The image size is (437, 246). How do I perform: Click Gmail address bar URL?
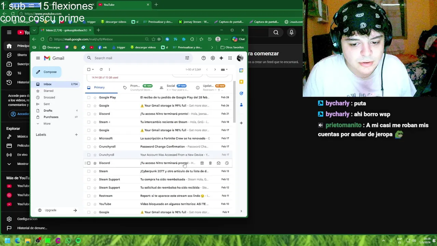pos(83,39)
